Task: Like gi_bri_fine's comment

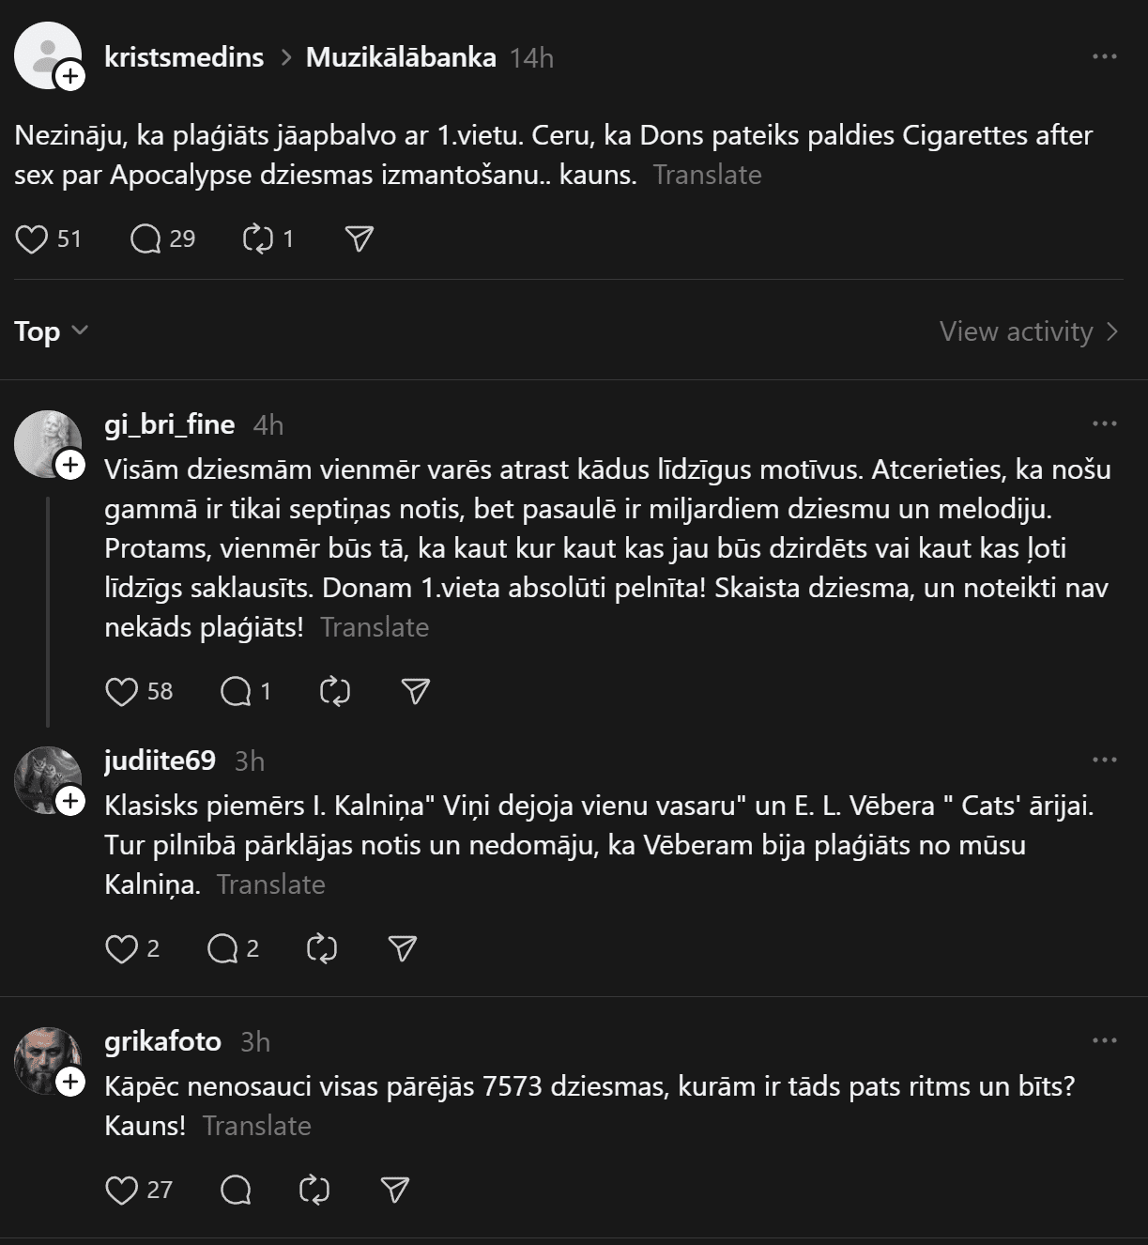Action: (122, 692)
